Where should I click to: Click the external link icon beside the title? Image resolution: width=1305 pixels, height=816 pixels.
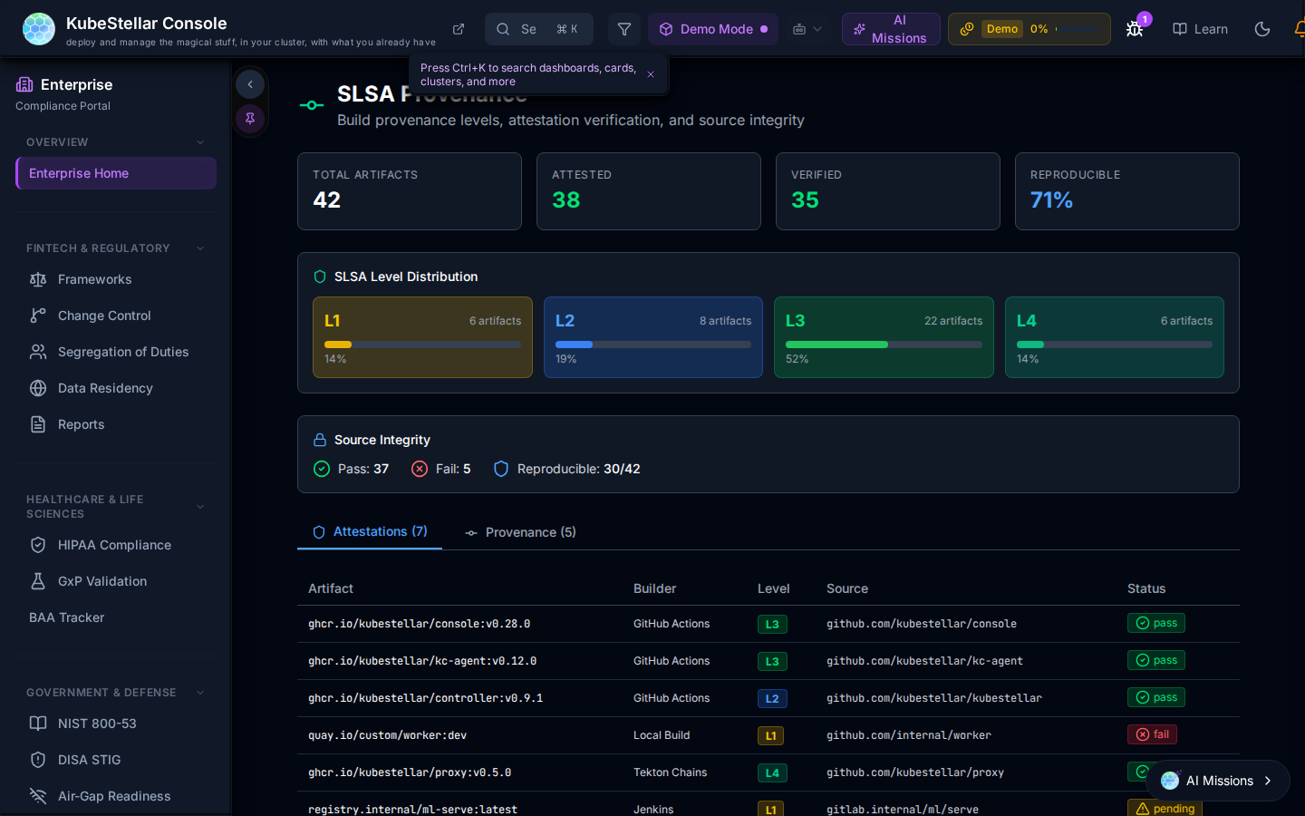pyautogui.click(x=459, y=29)
